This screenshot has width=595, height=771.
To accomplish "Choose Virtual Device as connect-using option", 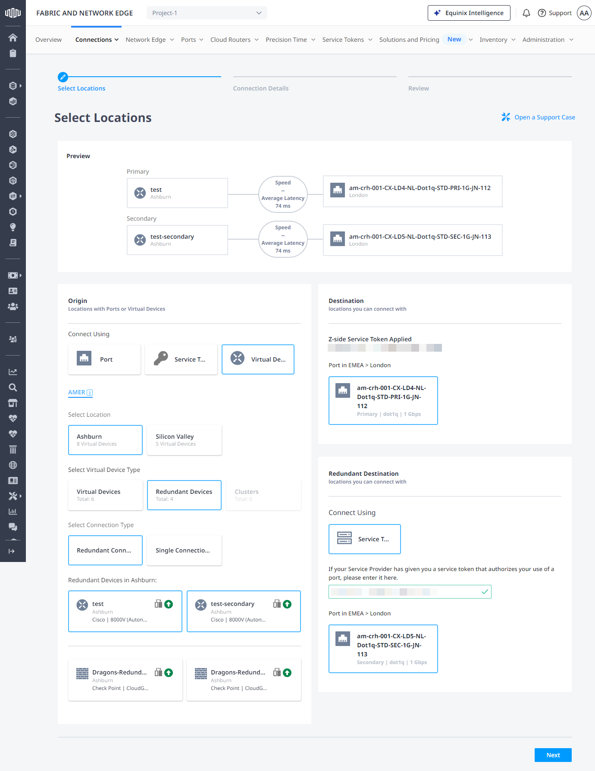I will [258, 359].
